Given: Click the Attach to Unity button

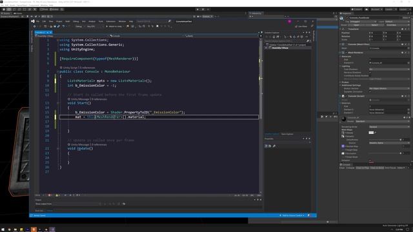Looking at the screenshot, I should 114,26.
